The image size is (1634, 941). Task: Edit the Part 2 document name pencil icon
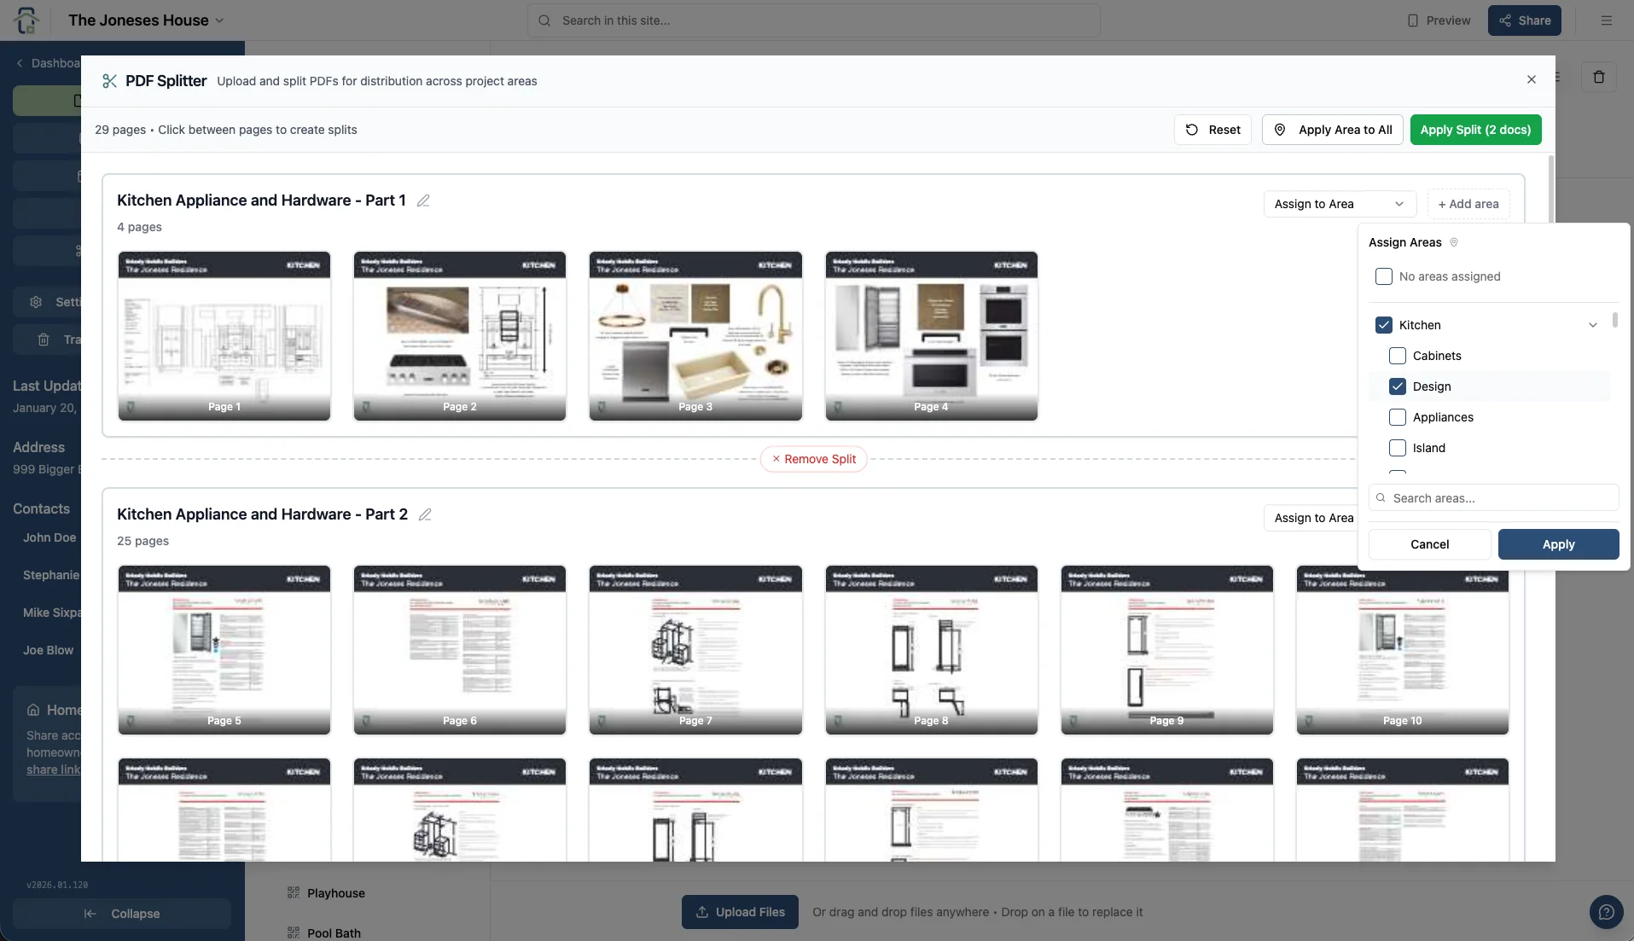425,514
